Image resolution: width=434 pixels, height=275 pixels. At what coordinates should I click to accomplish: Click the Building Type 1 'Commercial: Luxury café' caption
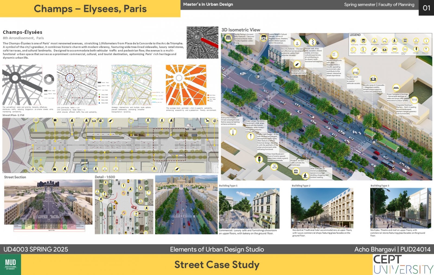248,232
